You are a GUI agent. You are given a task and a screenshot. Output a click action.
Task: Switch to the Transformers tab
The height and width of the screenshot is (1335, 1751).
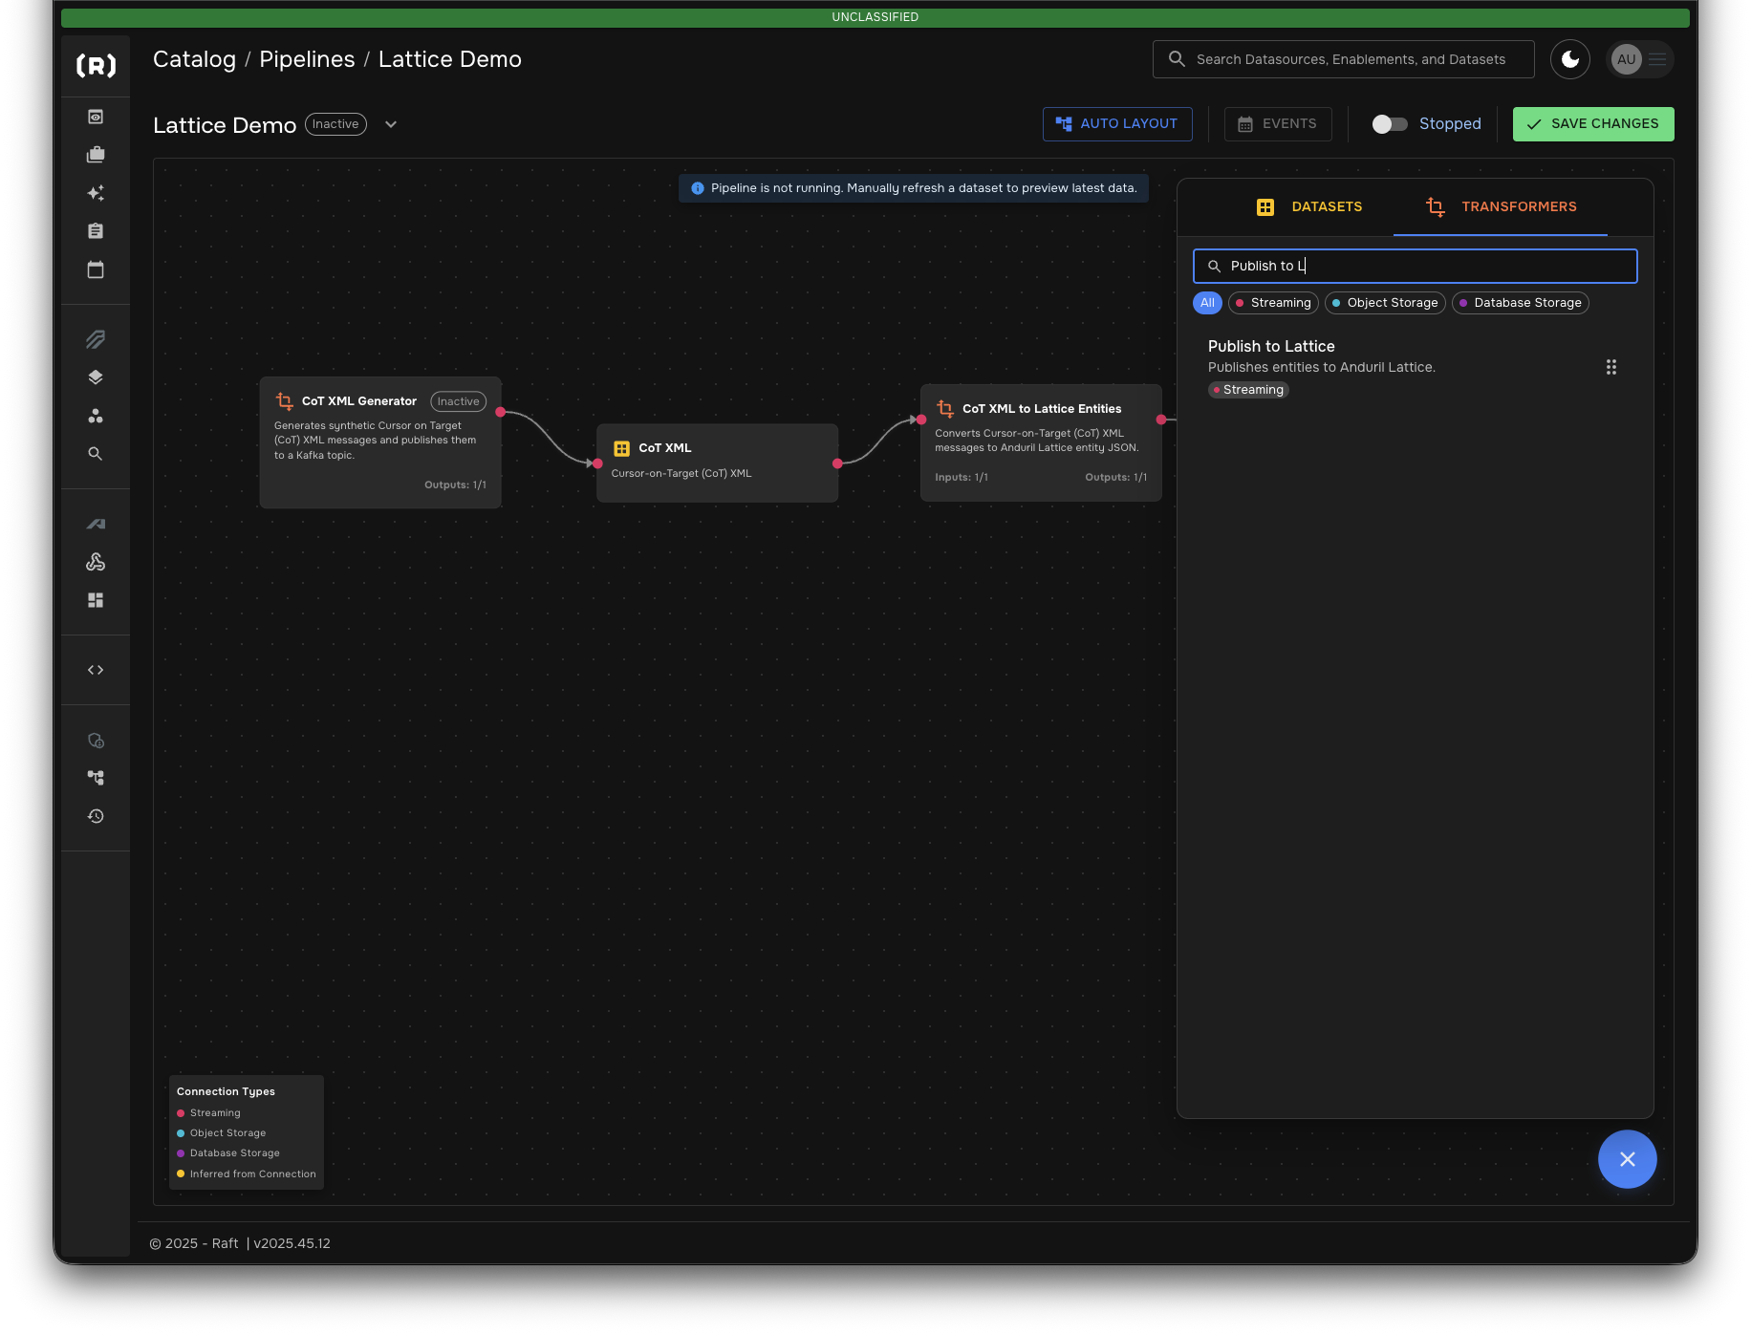[1501, 206]
